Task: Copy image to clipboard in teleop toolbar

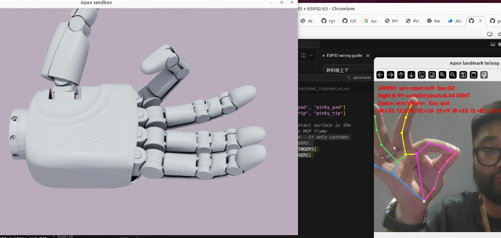Action: click(x=474, y=75)
